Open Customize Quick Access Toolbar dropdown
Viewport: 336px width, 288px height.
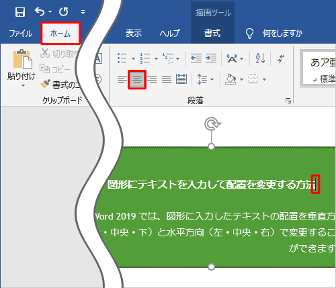(83, 12)
